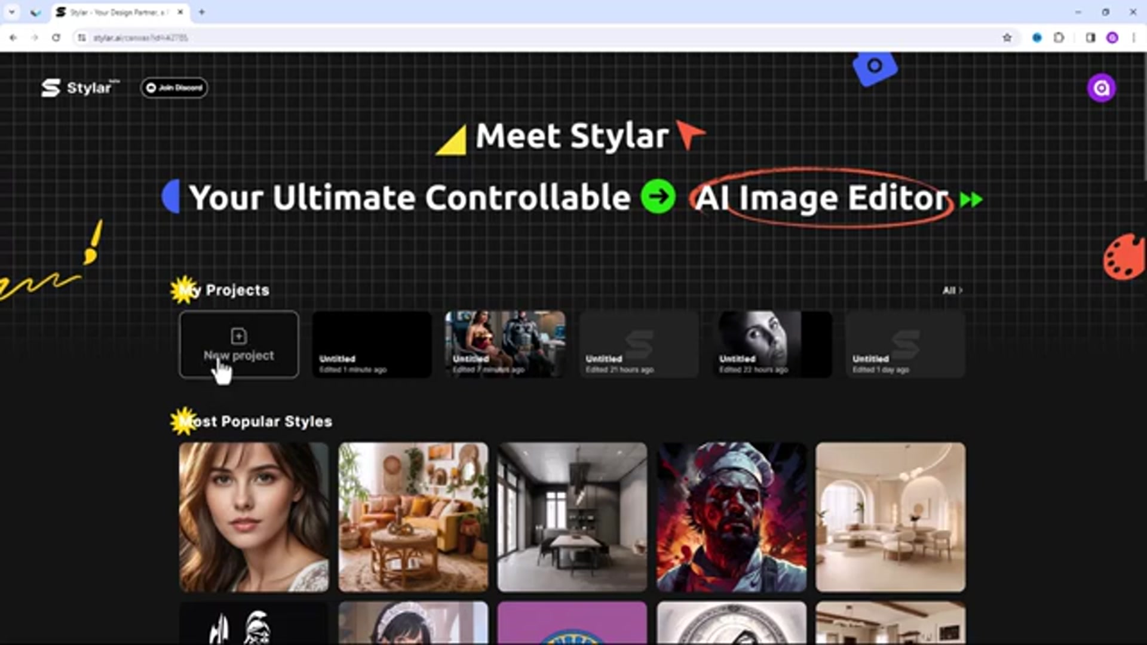Click the browser forward arrow
Image resolution: width=1147 pixels, height=645 pixels.
[35, 38]
